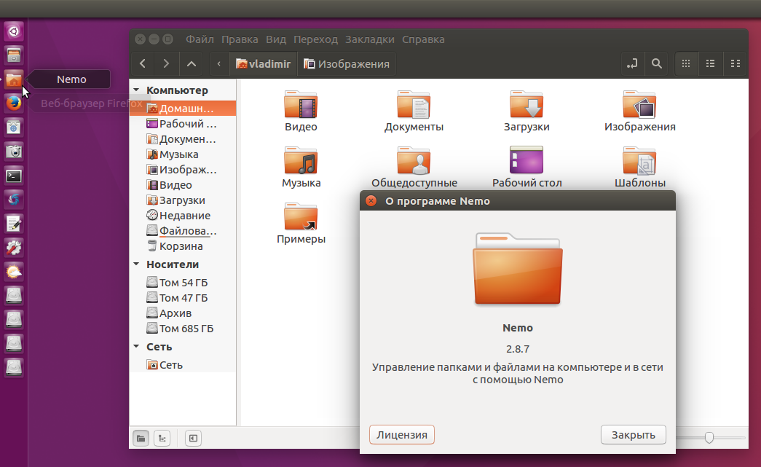Select Изображения in the path bar
This screenshot has height=467, width=761.
point(347,63)
